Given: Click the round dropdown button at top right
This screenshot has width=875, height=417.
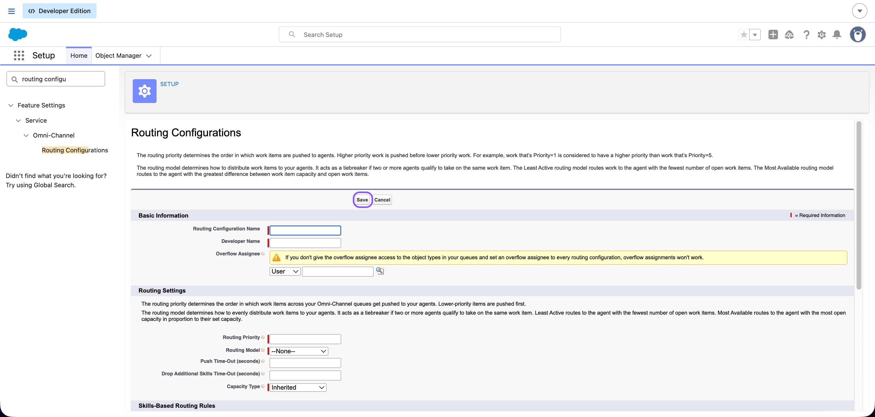Looking at the screenshot, I should coord(860,11).
